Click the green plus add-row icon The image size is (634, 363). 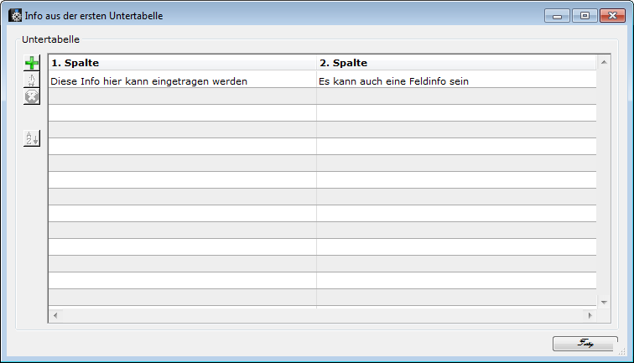[32, 64]
